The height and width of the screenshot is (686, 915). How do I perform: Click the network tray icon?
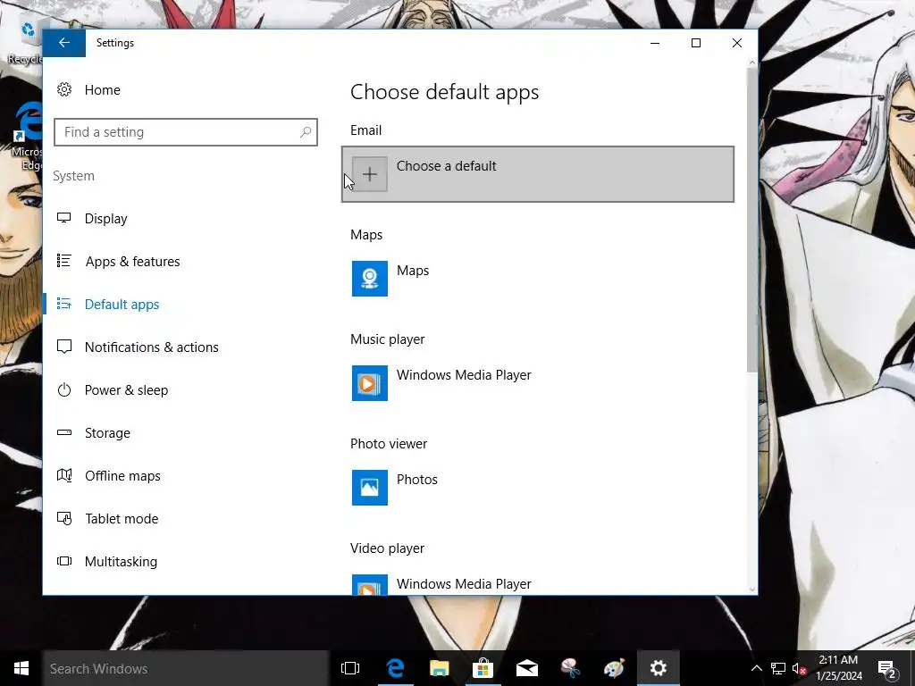778,668
